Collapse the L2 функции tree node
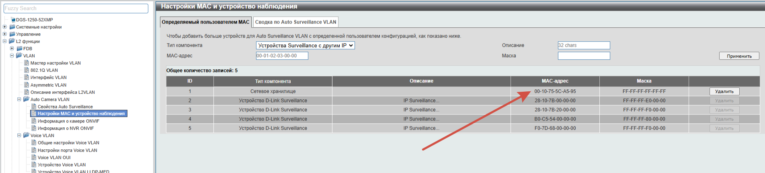Screen dimensions: 765x173 [5, 41]
